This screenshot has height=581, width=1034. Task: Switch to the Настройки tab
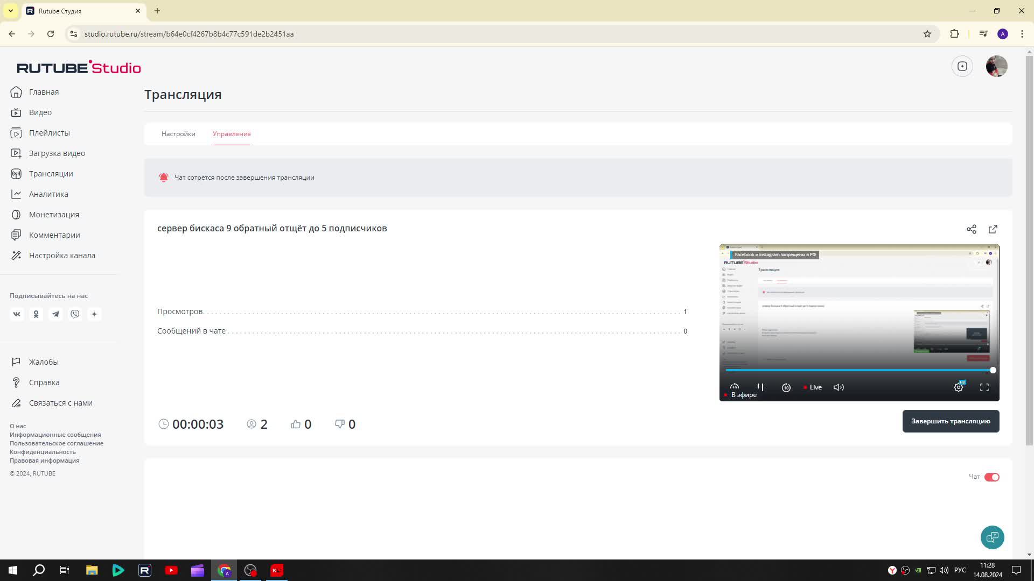(x=178, y=134)
